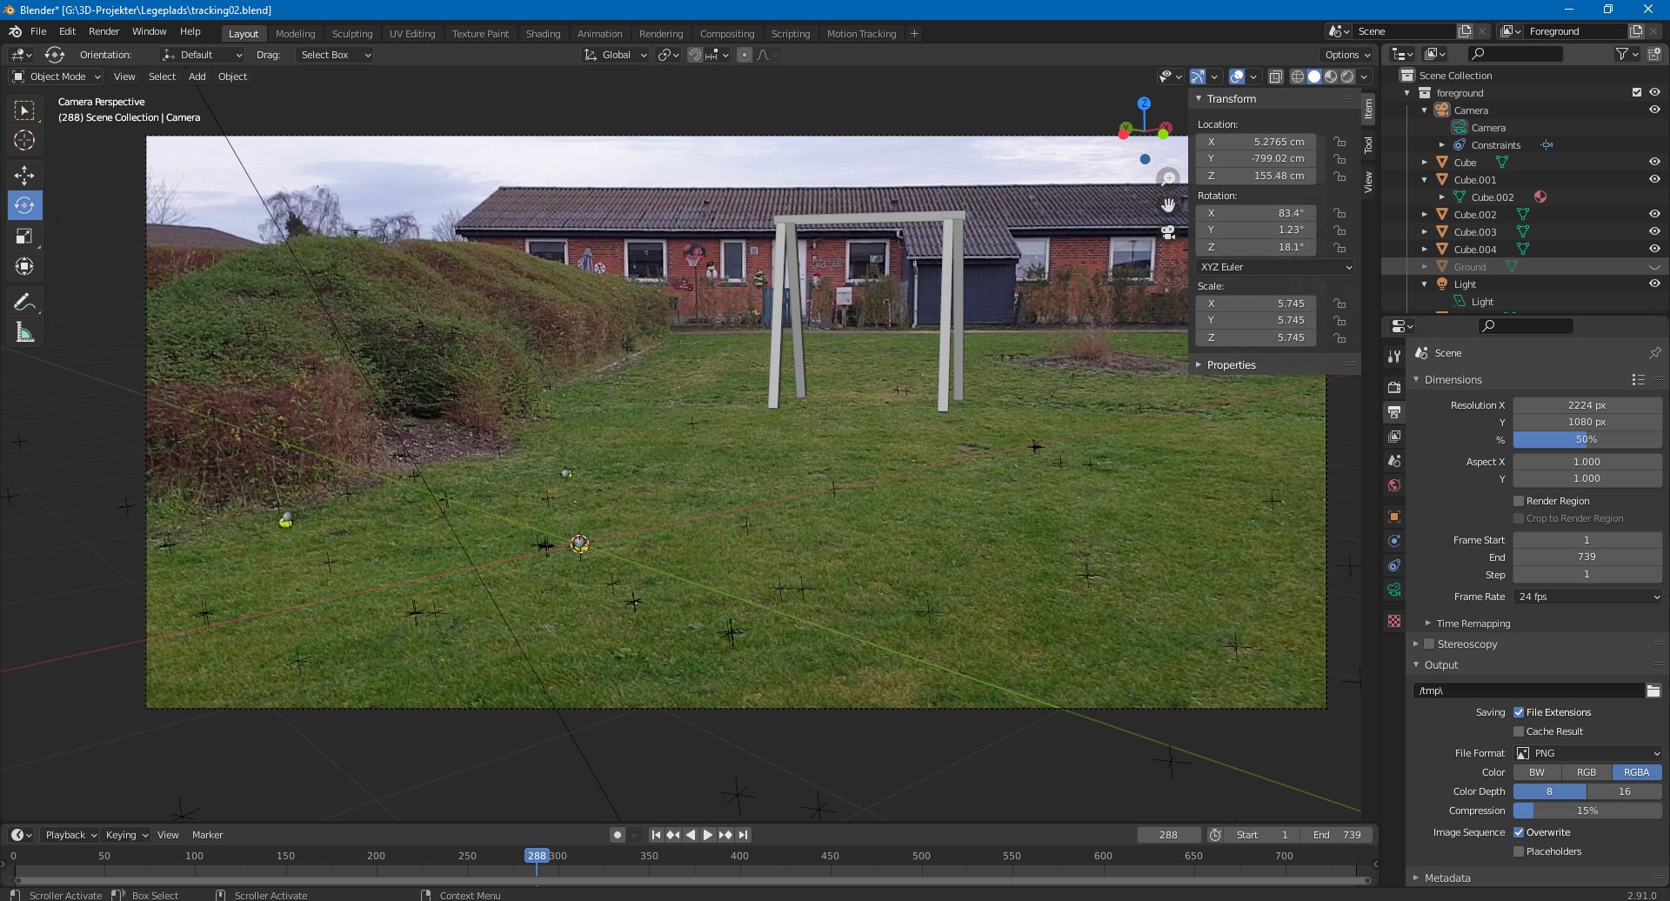1670x901 pixels.
Task: Pick the Scale tool
Action: (x=24, y=236)
